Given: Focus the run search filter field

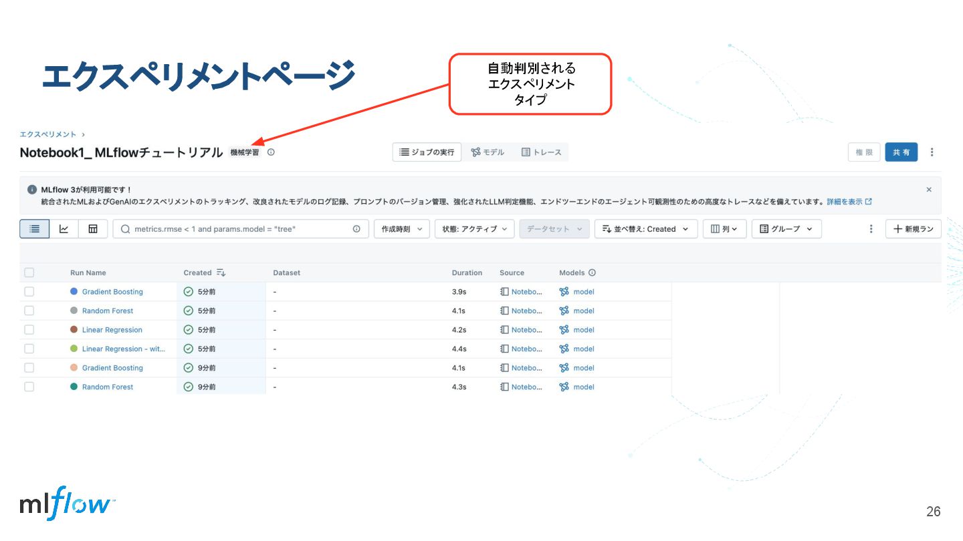Looking at the screenshot, I should coord(239,229).
